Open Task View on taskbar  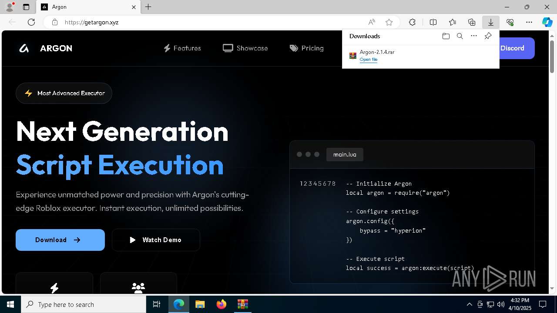tap(157, 304)
